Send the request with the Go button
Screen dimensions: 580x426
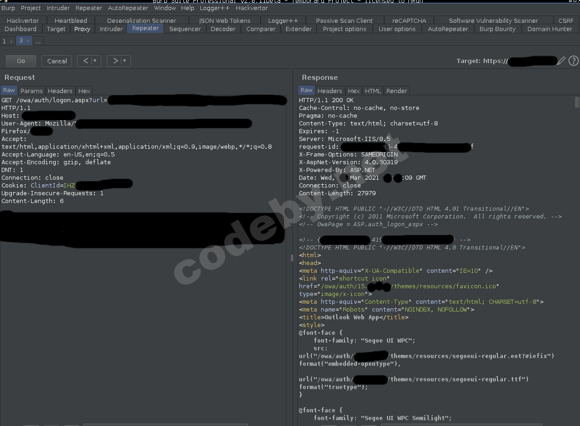[21, 61]
